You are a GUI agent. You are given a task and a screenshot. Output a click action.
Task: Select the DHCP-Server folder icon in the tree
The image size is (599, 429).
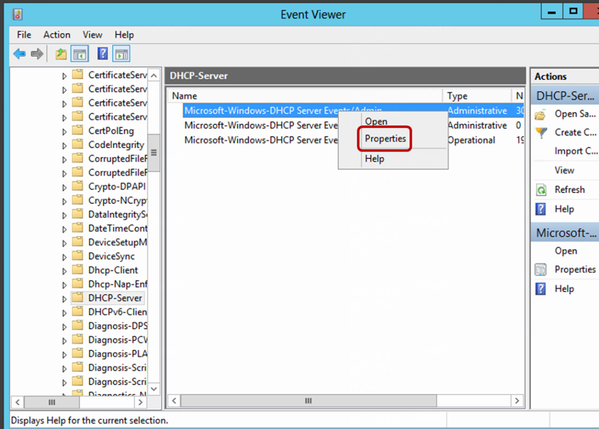tap(78, 298)
